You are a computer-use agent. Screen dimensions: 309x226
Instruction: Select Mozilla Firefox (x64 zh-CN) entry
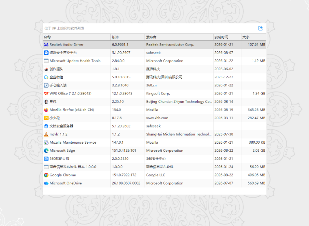click(72, 110)
